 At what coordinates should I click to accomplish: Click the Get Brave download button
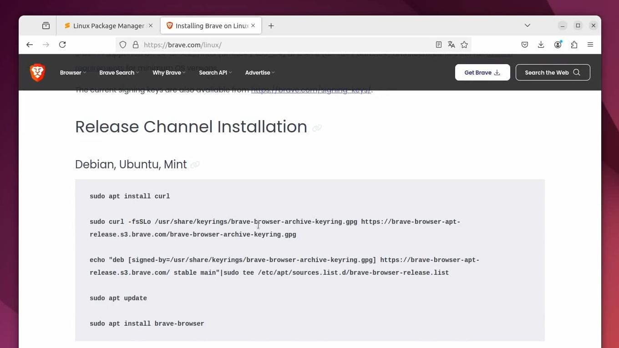click(482, 72)
